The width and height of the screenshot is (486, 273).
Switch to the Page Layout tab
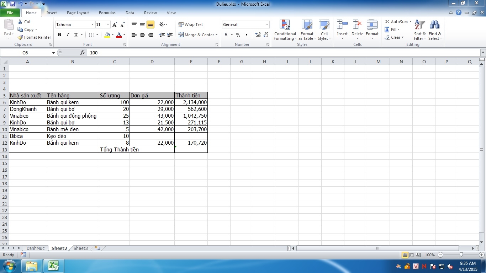[78, 13]
